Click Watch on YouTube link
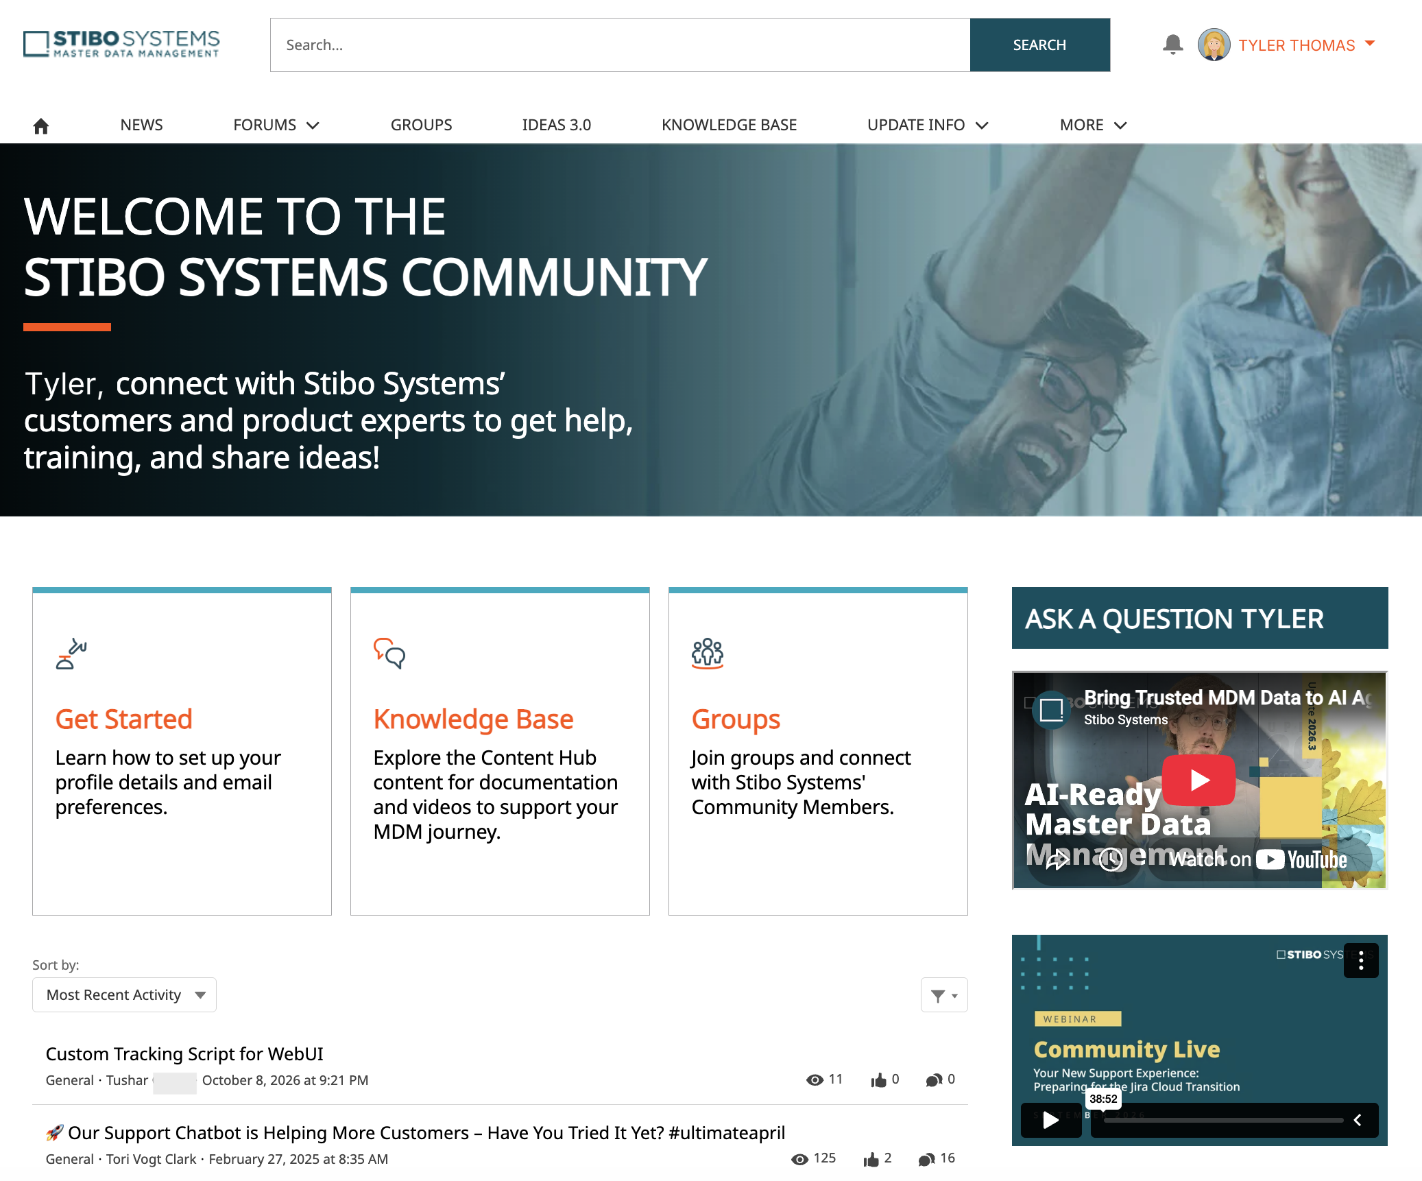 [1258, 859]
